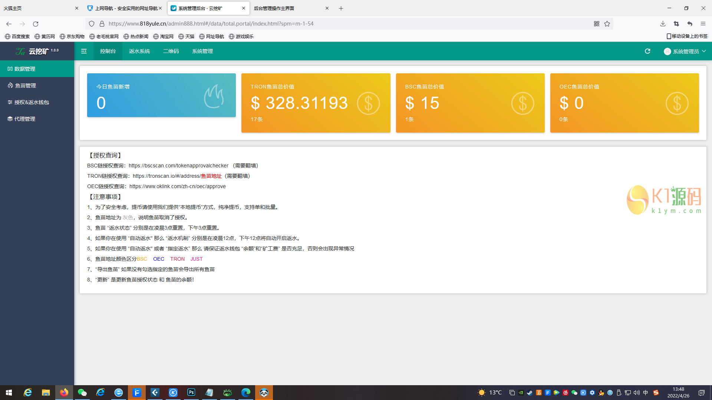712x400 pixels.
Task: Open 授权&返水钱包 sidebar item
Action: [x=32, y=102]
